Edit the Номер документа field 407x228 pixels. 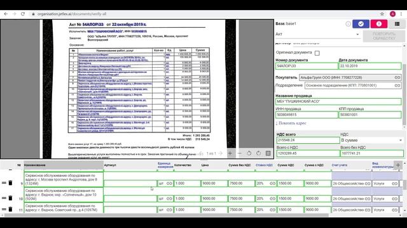pyautogui.click(x=307, y=66)
